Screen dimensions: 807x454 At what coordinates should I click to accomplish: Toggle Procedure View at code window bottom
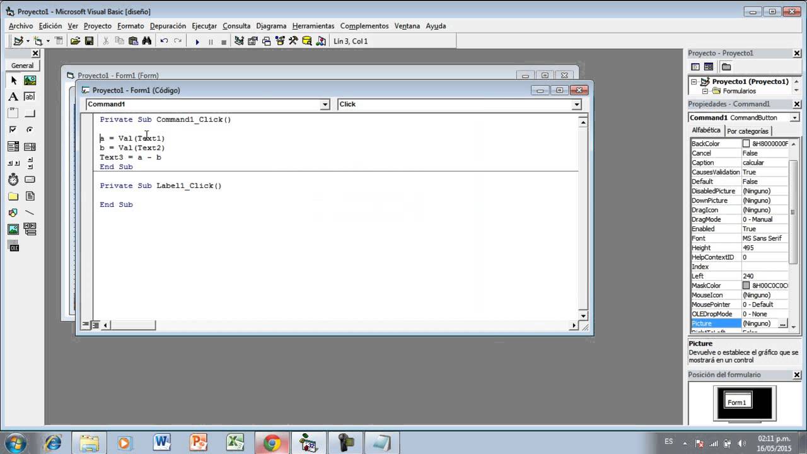coord(86,325)
